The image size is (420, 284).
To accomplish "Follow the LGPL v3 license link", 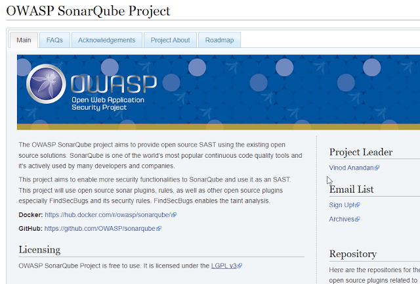I will point(224,266).
